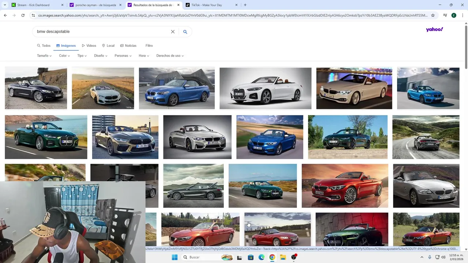Viewport: 468px width, 263px height.
Task: Switch to the Local search tab
Action: (108, 46)
